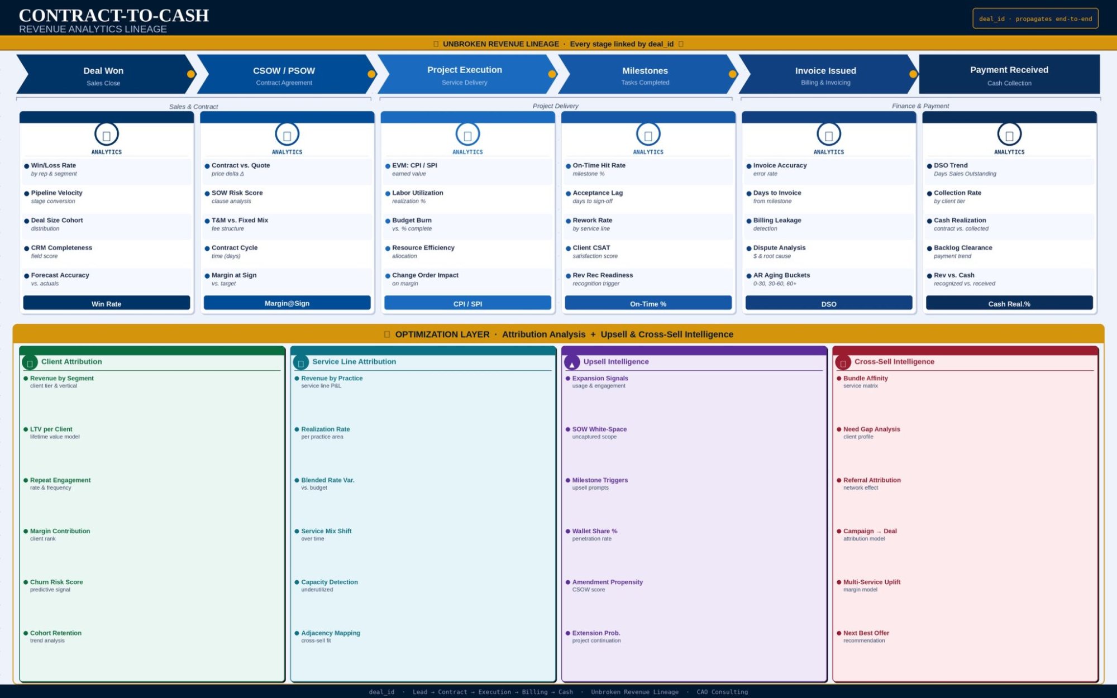Open the Project Execution analytics icon
The width and height of the screenshot is (1117, 698).
pos(467,135)
